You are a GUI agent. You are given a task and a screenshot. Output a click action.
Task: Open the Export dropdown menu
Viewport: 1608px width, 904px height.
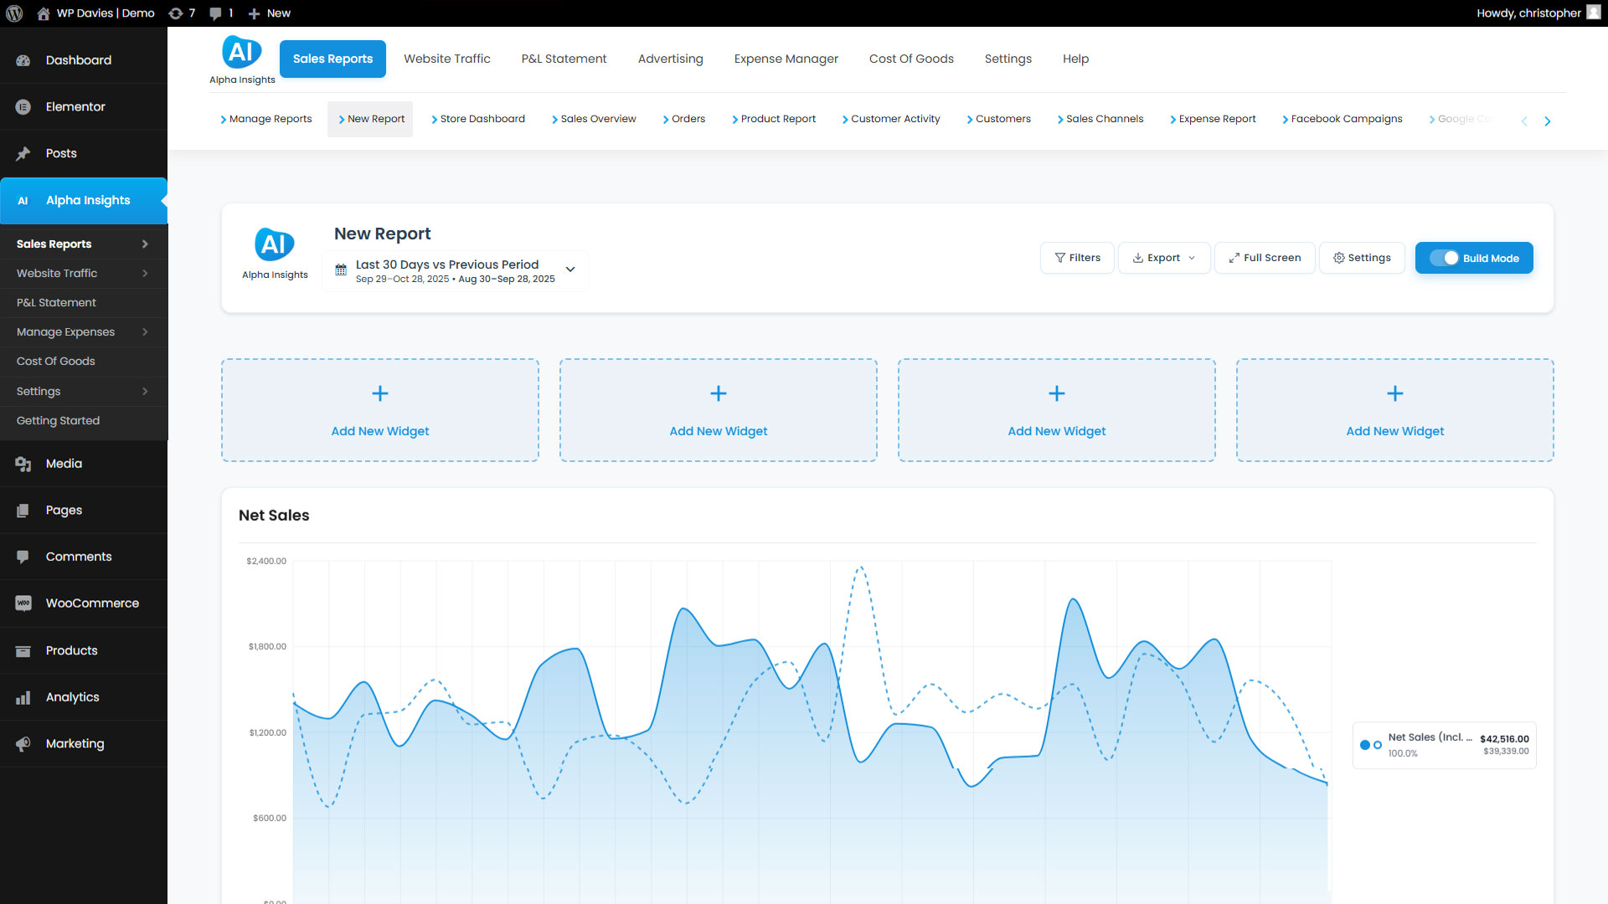[1163, 258]
